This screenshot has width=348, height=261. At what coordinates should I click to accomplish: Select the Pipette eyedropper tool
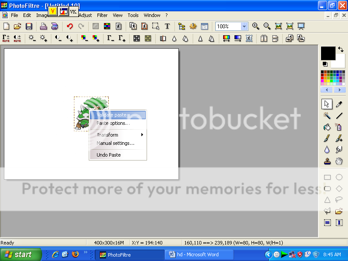point(339,104)
